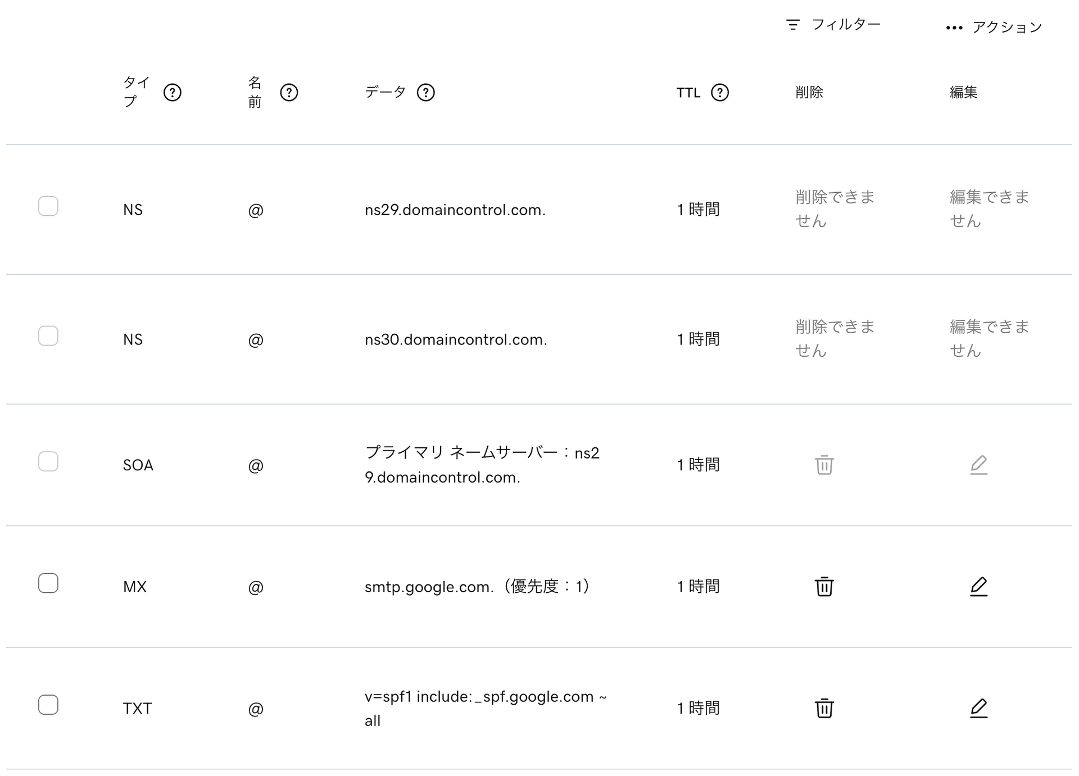
Task: Click the pencil icon in SOA row
Action: pos(978,465)
